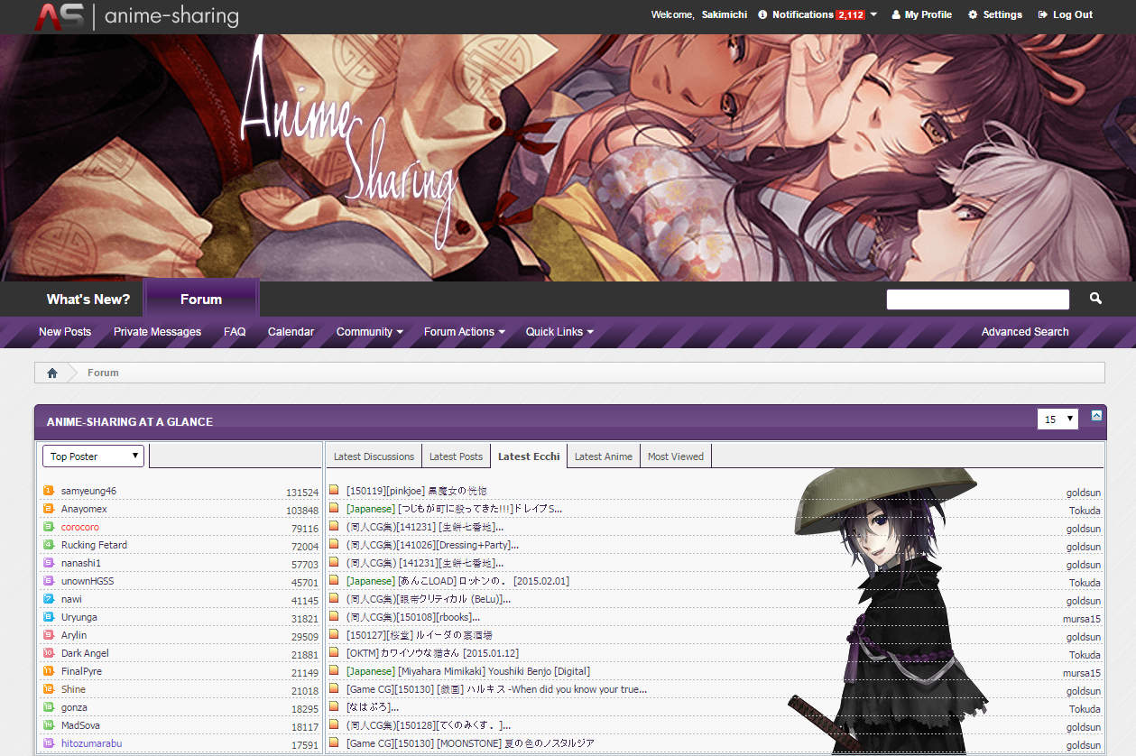
Task: Click the rank 12 badge beside Shine
Action: (x=49, y=689)
